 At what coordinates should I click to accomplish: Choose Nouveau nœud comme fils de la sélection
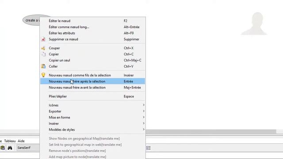point(92,75)
